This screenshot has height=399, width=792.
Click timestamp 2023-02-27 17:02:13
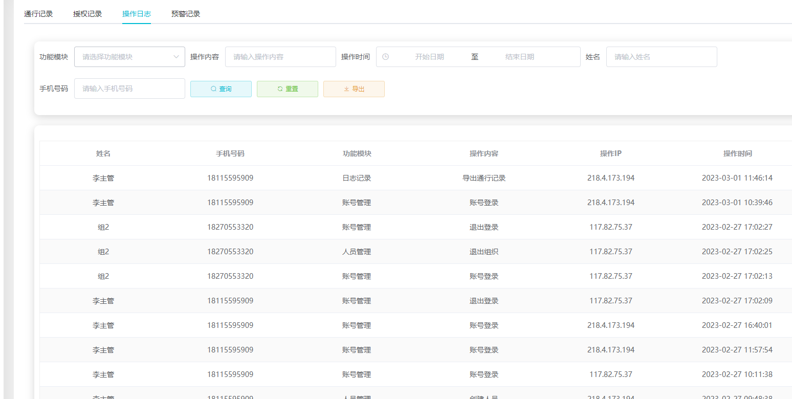coord(737,276)
